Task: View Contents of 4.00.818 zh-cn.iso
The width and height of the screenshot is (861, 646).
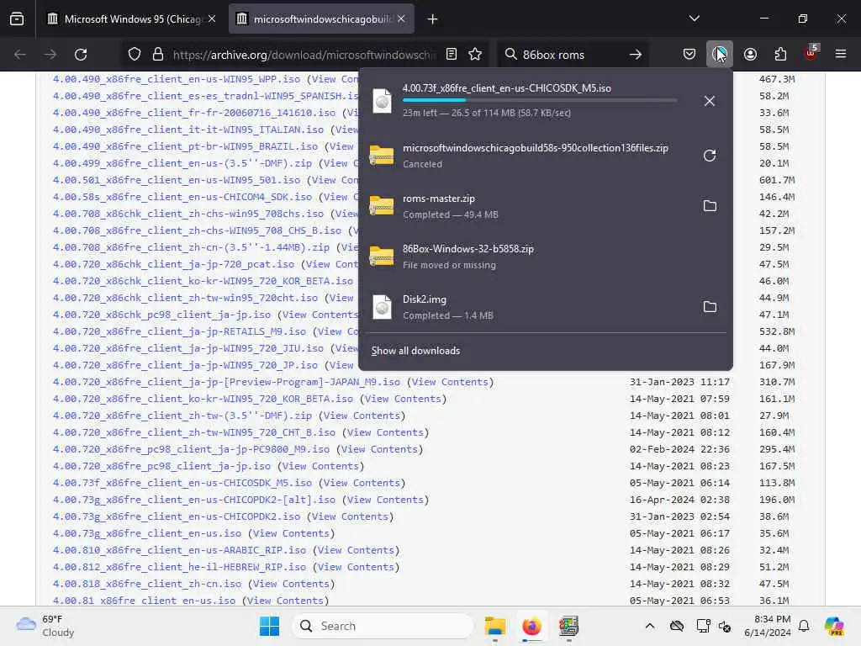Action: [291, 584]
